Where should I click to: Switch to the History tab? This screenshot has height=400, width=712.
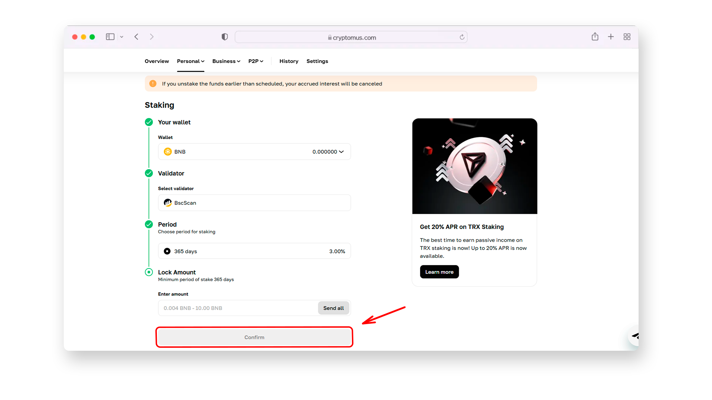pyautogui.click(x=289, y=61)
